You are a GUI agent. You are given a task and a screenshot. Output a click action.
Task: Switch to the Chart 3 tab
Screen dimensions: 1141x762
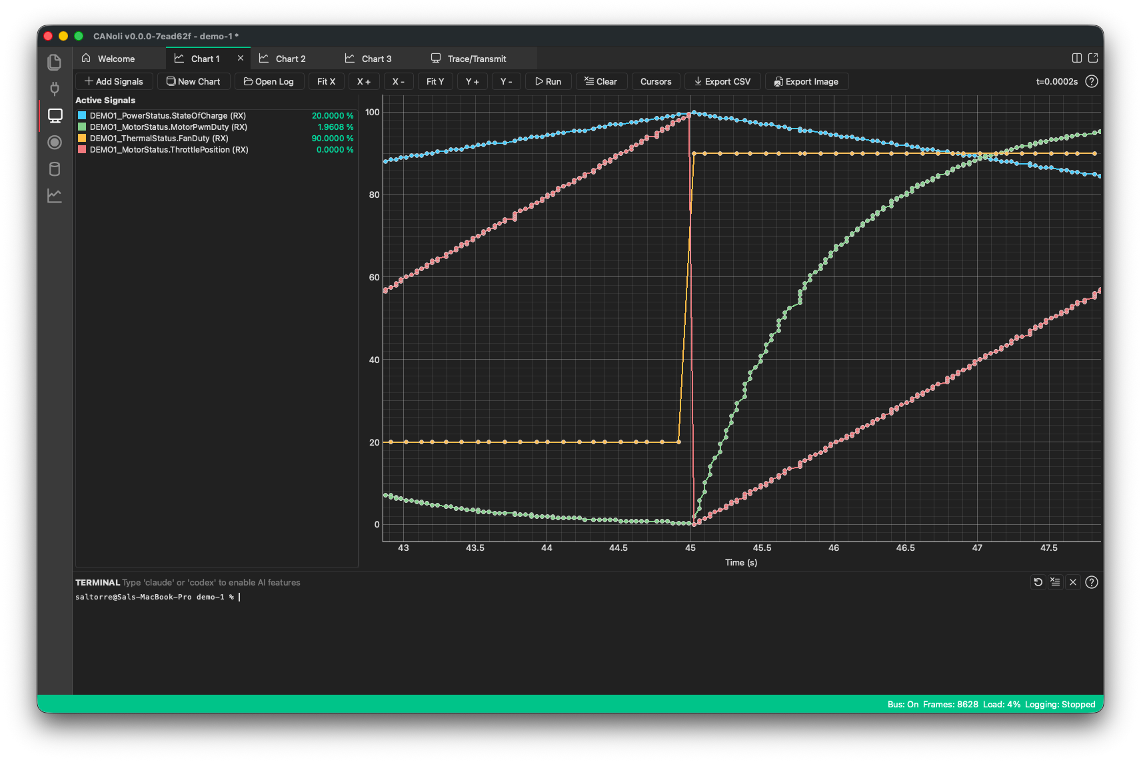[x=377, y=59]
